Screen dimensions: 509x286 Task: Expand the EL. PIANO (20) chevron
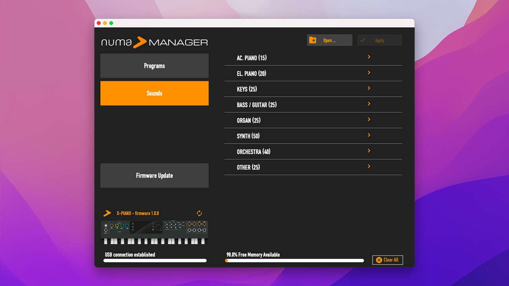click(369, 73)
